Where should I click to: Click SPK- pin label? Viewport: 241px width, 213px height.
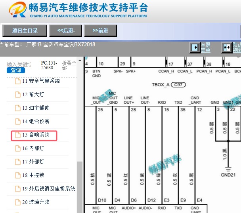(118, 71)
